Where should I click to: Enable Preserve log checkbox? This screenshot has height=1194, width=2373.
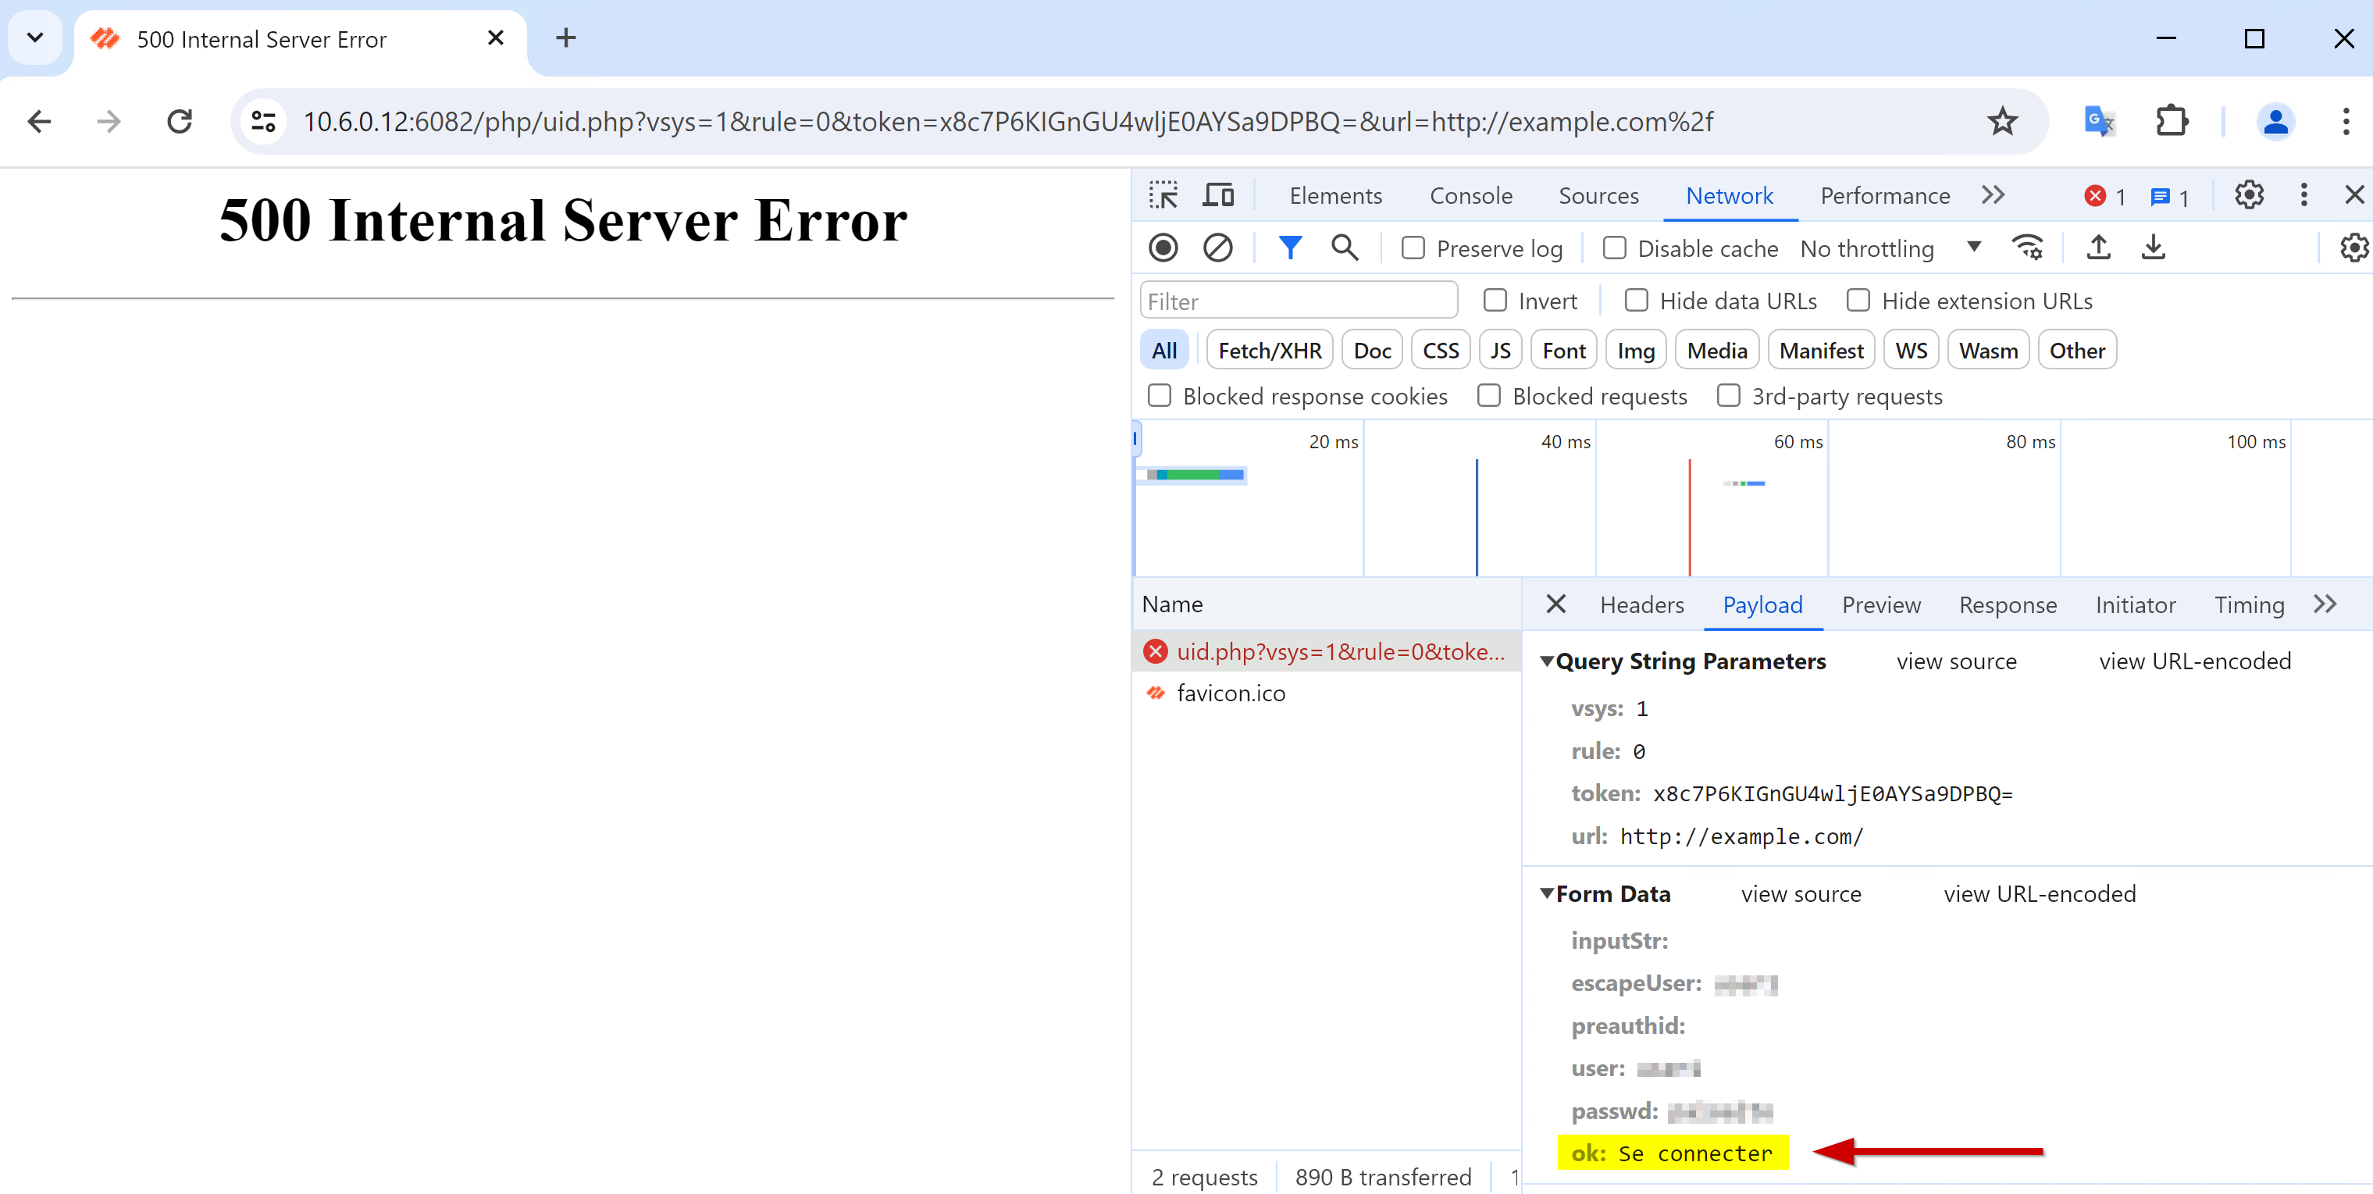(x=1413, y=249)
